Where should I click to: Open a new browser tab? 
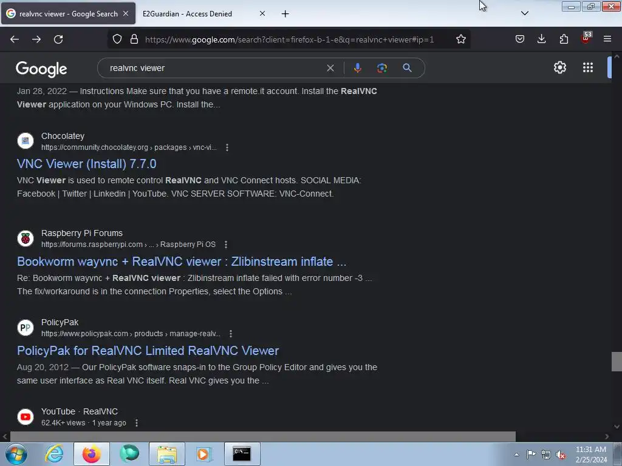(x=285, y=13)
